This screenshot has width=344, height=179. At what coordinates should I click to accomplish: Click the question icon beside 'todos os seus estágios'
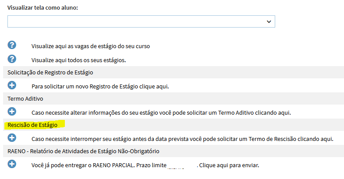(12, 59)
